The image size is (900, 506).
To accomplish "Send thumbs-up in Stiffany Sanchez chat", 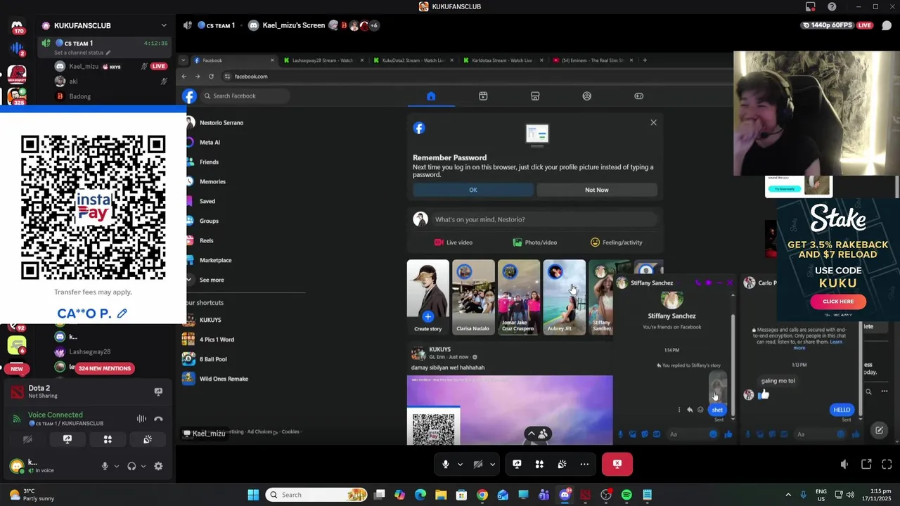I will (x=728, y=434).
